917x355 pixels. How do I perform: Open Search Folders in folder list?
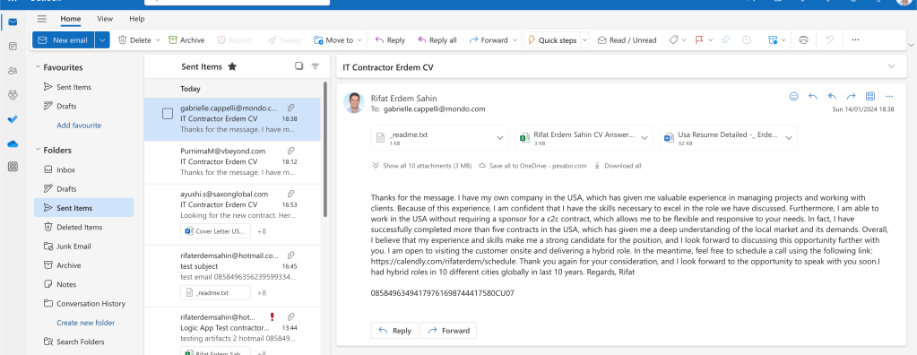(x=83, y=342)
